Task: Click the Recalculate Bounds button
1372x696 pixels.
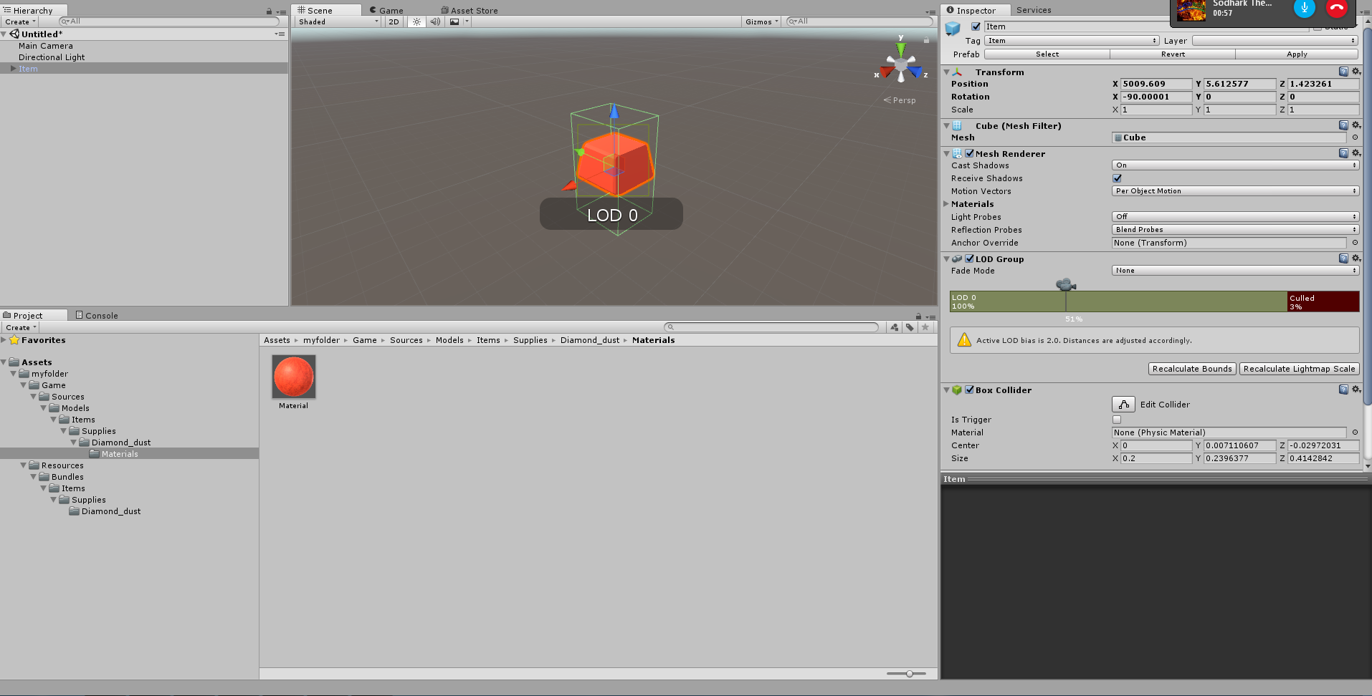Action: 1192,369
